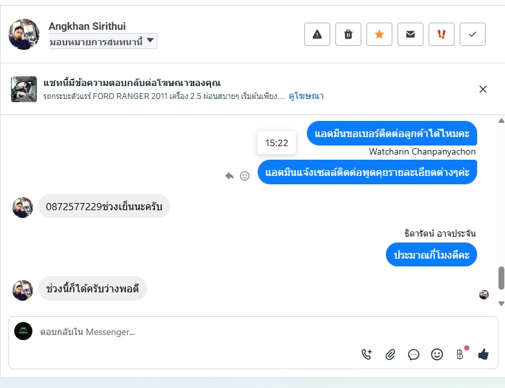505x388 pixels.
Task: Click the FORD RANGER ad thumbnail
Action: 24,89
